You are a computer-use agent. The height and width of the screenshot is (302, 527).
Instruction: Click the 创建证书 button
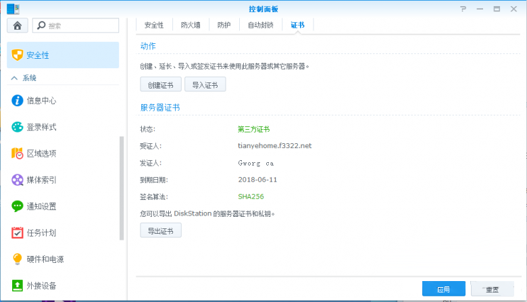pyautogui.click(x=161, y=85)
